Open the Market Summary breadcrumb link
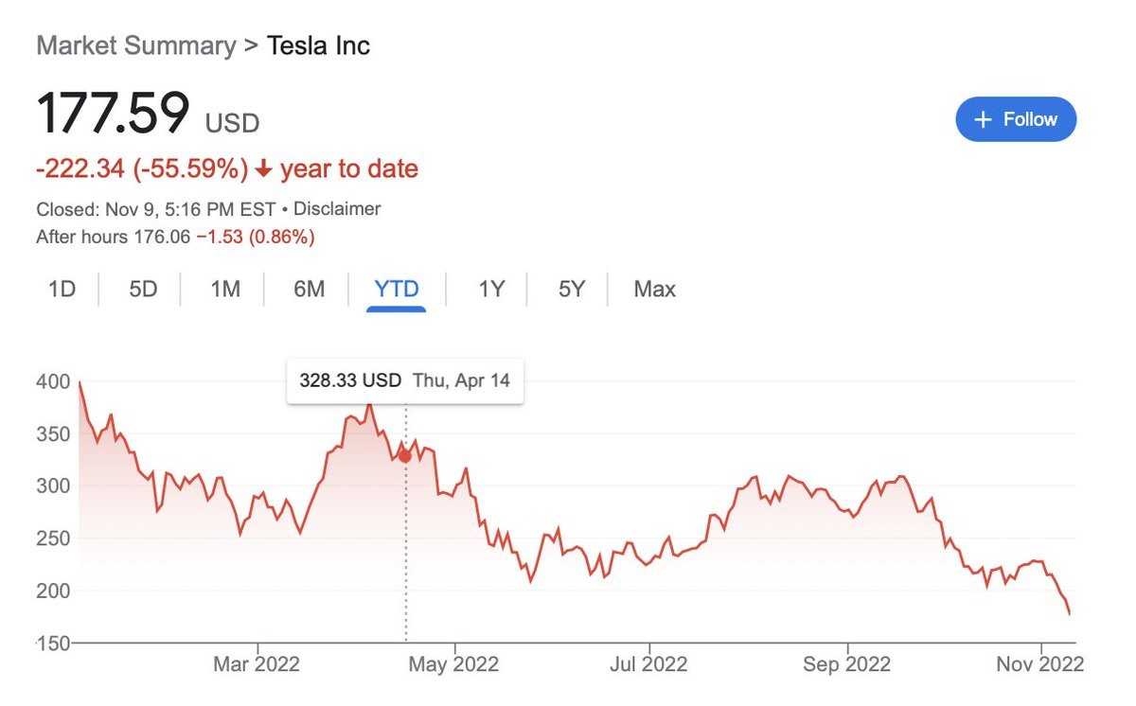The image size is (1136, 706). pyautogui.click(x=135, y=45)
